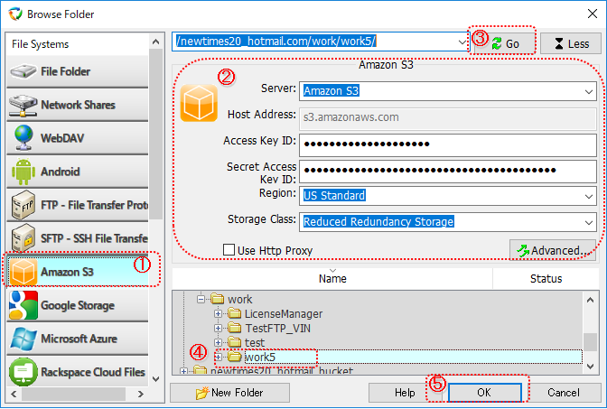Select the File Folder file system

(x=78, y=71)
